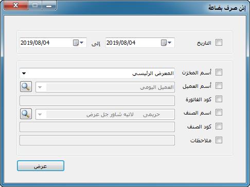
Task: Expand the end date picker arrow
Action: click(82, 43)
